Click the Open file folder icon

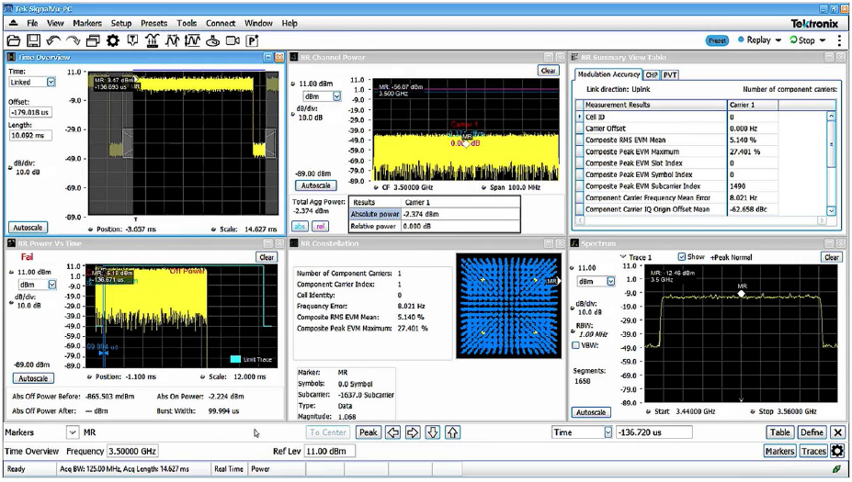(13, 40)
